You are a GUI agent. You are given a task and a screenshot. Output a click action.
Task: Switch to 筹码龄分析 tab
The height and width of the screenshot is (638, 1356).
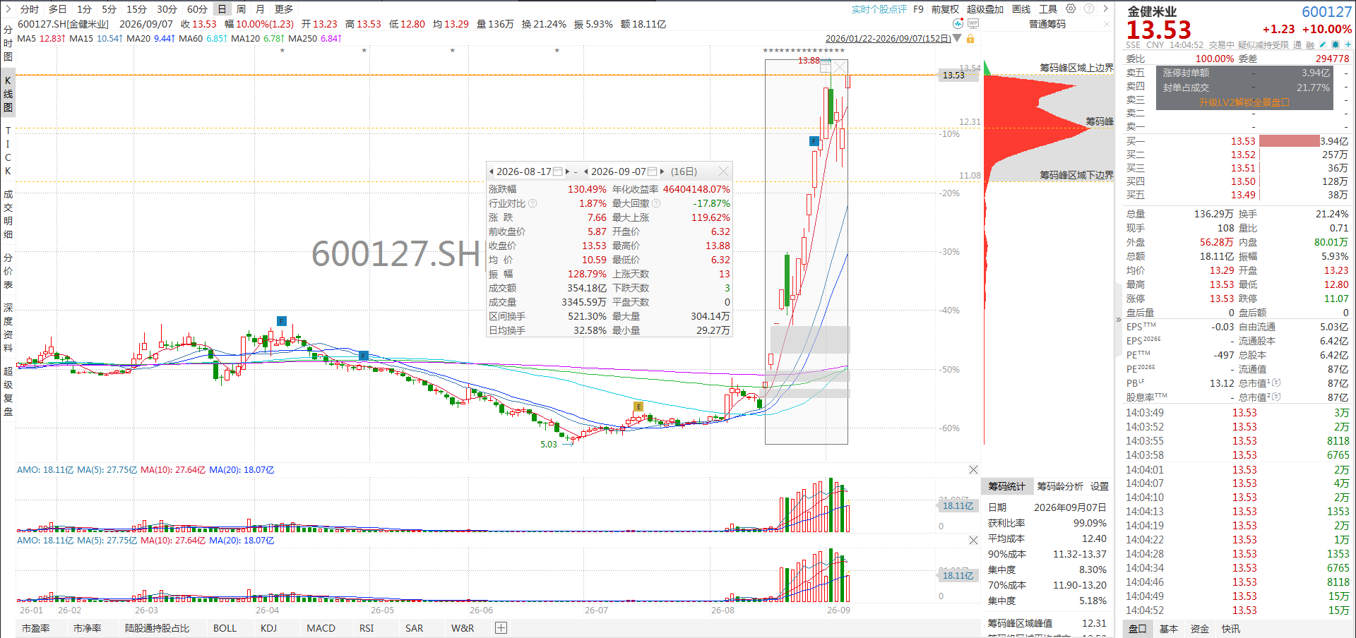pos(1060,486)
